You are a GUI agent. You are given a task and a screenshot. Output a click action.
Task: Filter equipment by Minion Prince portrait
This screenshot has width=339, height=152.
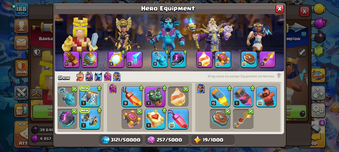pyautogui.click(x=98, y=76)
